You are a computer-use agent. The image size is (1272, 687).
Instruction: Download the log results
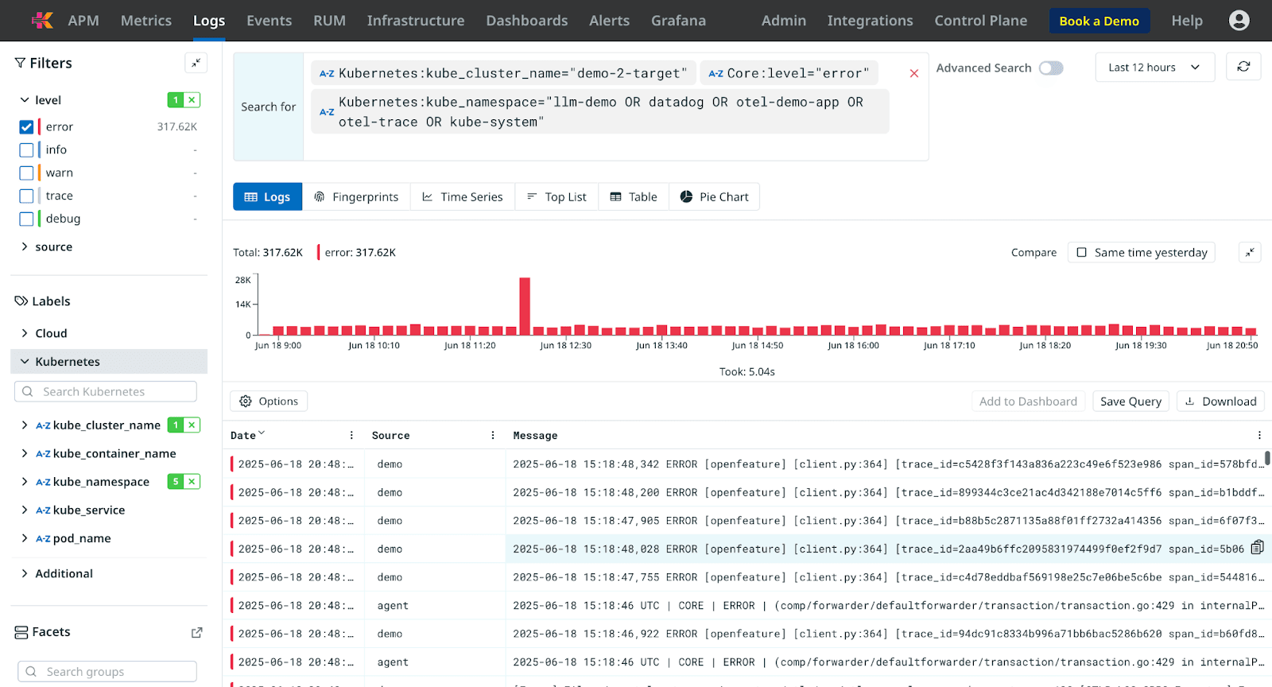coord(1220,402)
